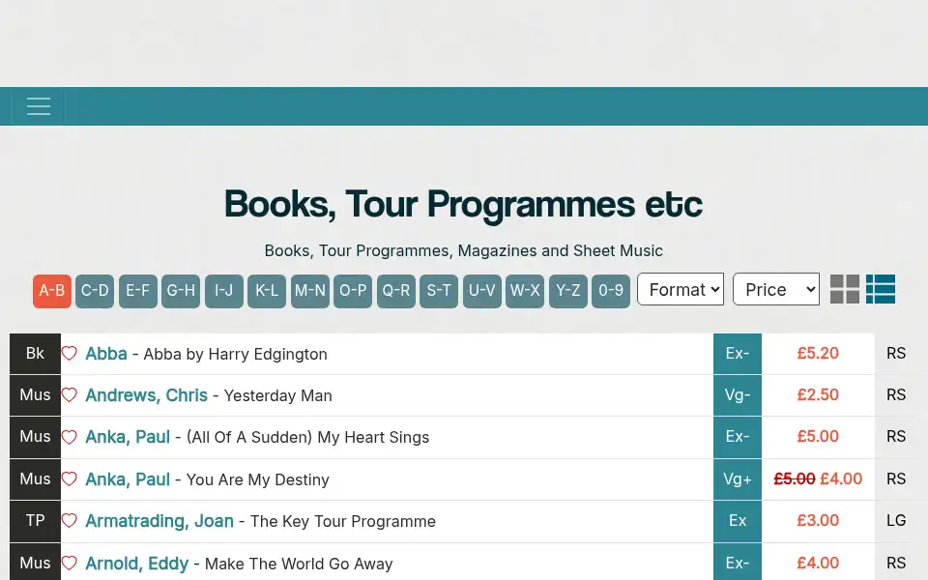Open the Format dropdown filter
Image resolution: width=928 pixels, height=580 pixels.
click(x=681, y=289)
